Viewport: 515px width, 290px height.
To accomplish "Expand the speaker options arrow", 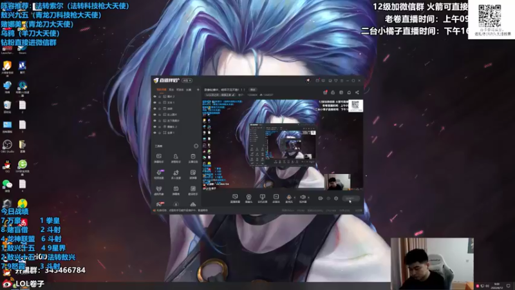I will pyautogui.click(x=308, y=198).
